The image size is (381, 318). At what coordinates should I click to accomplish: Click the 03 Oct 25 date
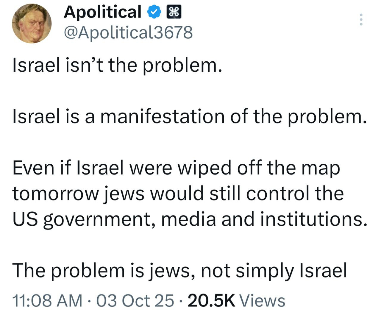135,300
